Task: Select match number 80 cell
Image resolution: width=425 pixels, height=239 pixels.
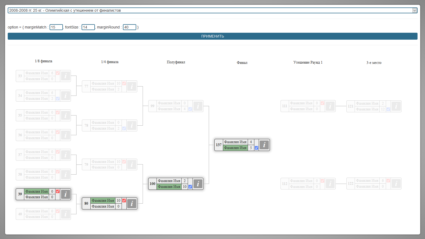Action: point(86,204)
